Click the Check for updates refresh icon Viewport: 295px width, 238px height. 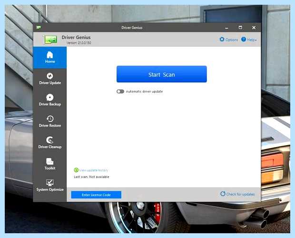(223, 194)
